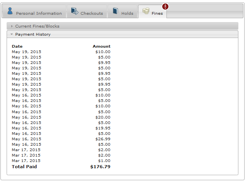This screenshot has width=245, height=181.
Task: Click the $26.99 payment amount
Action: (103, 139)
